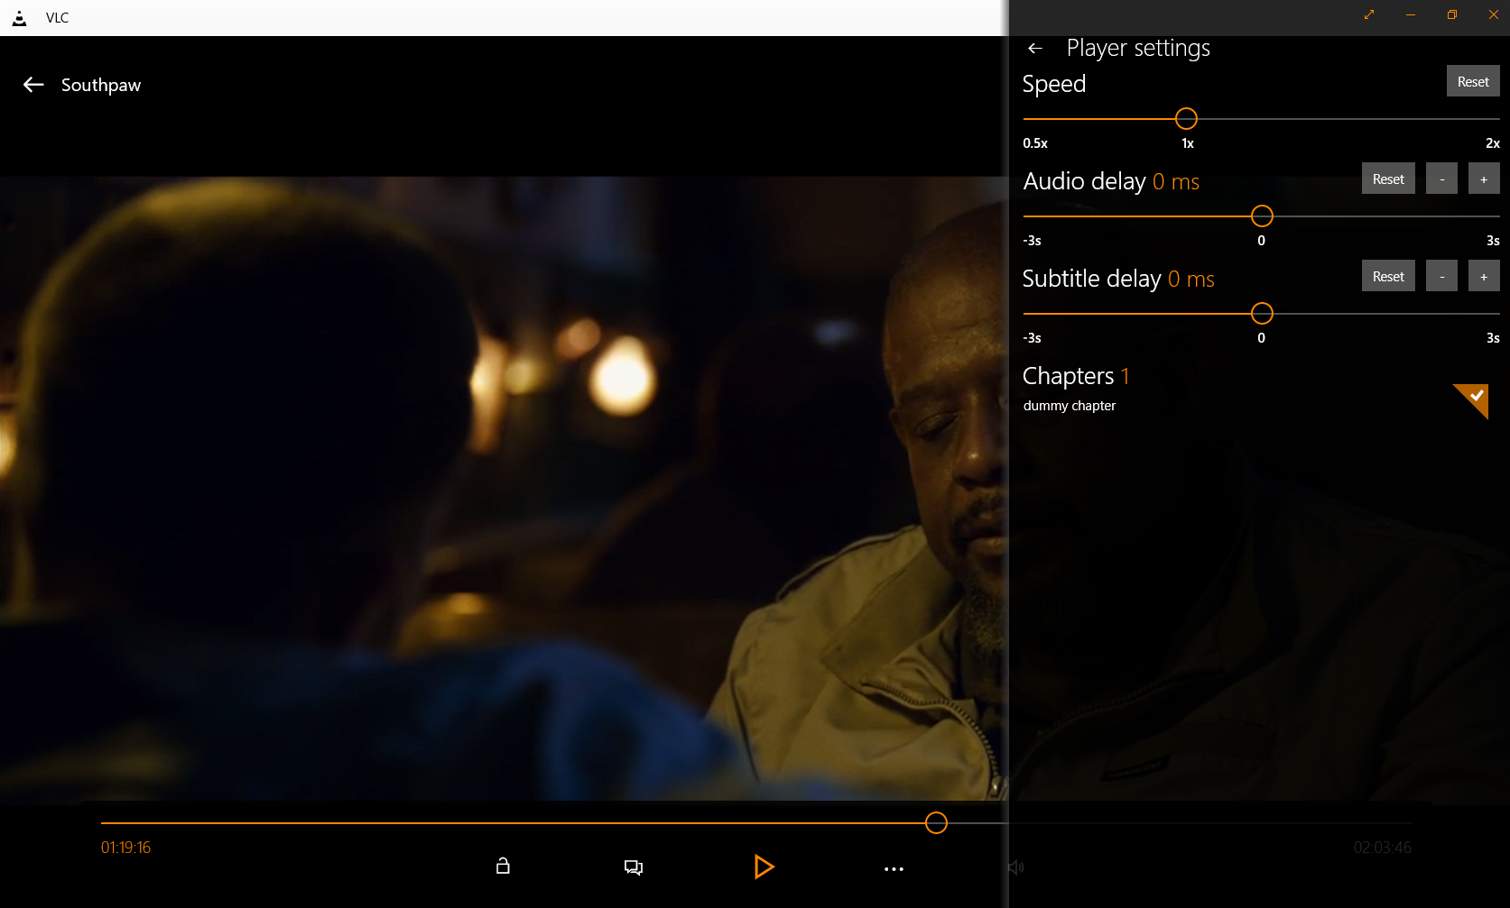This screenshot has width=1510, height=908.
Task: Select the dummy chapter entry
Action: pos(1255,406)
